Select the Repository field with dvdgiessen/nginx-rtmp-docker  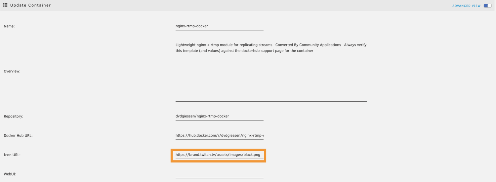click(x=220, y=117)
